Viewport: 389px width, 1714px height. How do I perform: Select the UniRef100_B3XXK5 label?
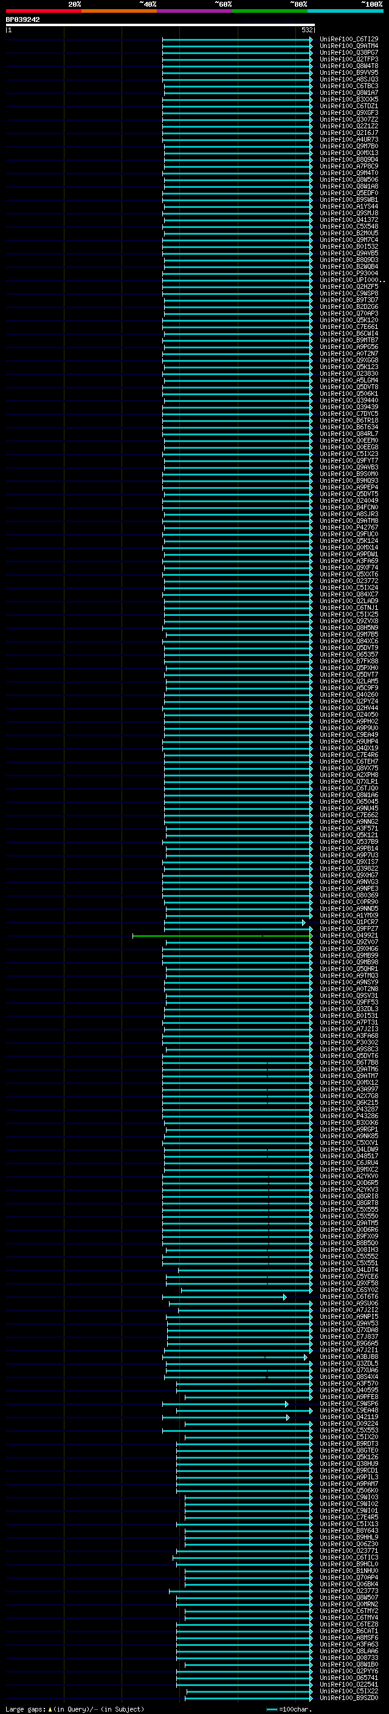(x=348, y=99)
